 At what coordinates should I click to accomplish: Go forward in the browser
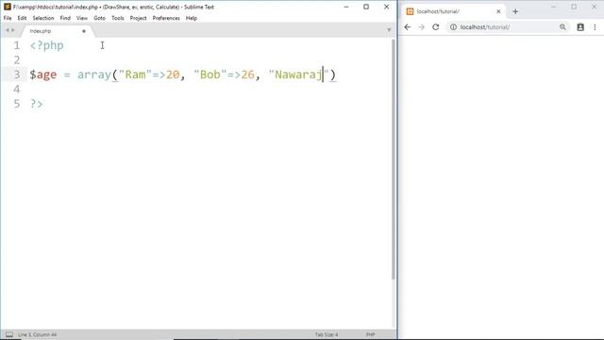click(422, 27)
